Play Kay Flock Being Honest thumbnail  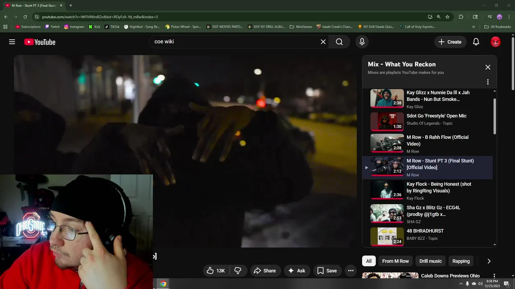coord(387,190)
